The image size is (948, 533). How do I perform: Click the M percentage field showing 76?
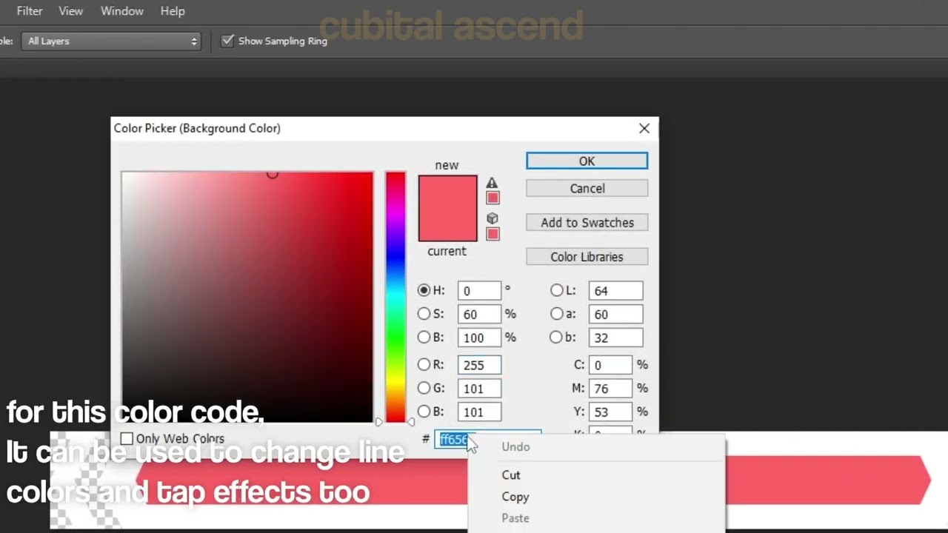click(610, 389)
